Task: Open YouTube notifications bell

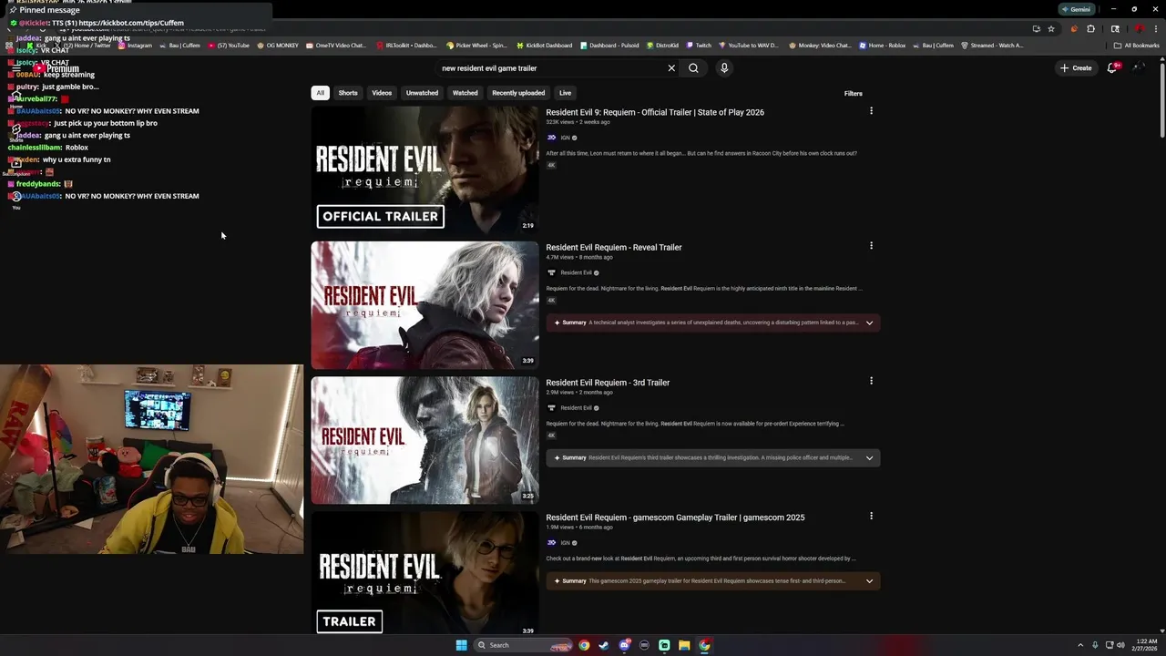Action: click(x=1112, y=68)
